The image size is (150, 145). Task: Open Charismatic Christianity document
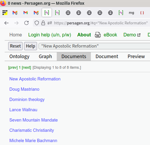pos(32,130)
